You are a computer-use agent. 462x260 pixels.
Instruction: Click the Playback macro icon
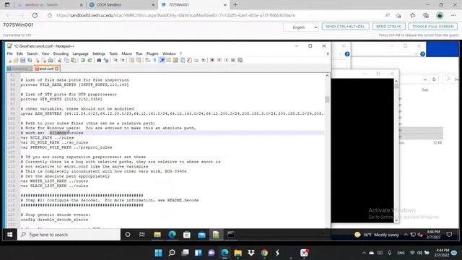tap(226, 60)
